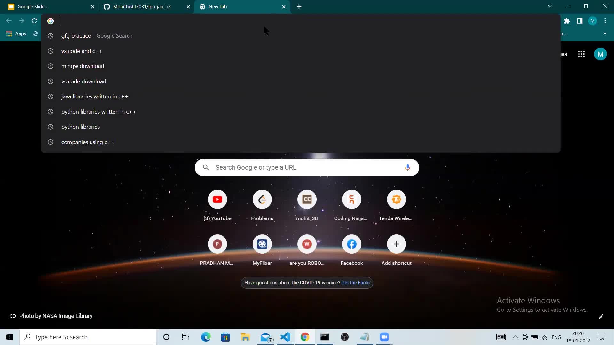The height and width of the screenshot is (345, 614).
Task: Expand the tab search chevron
Action: coord(550,6)
